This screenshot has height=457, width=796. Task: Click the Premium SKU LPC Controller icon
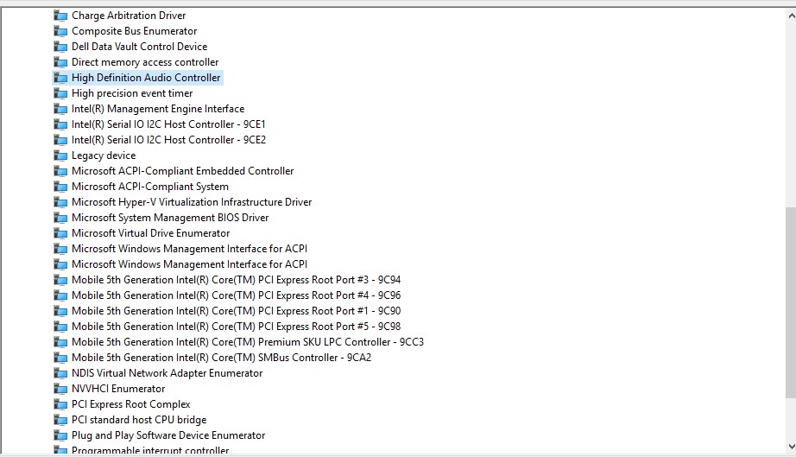[60, 343]
